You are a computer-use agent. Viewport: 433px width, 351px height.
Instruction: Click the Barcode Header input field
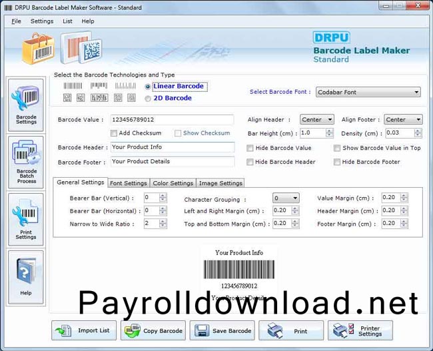(x=173, y=147)
